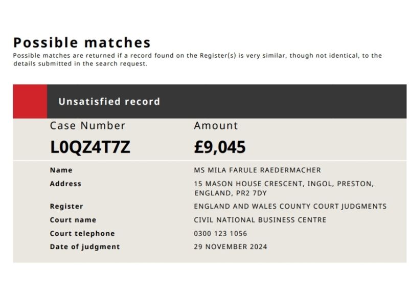Viewport: 409px width, 291px height.
Task: Select the 15 Mason House Crescent address line
Action: pyautogui.click(x=284, y=184)
